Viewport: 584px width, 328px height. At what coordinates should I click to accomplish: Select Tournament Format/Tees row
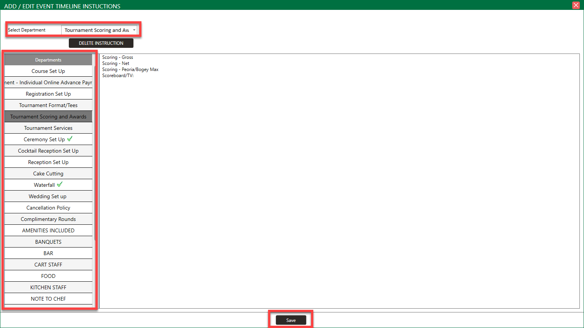click(x=48, y=105)
